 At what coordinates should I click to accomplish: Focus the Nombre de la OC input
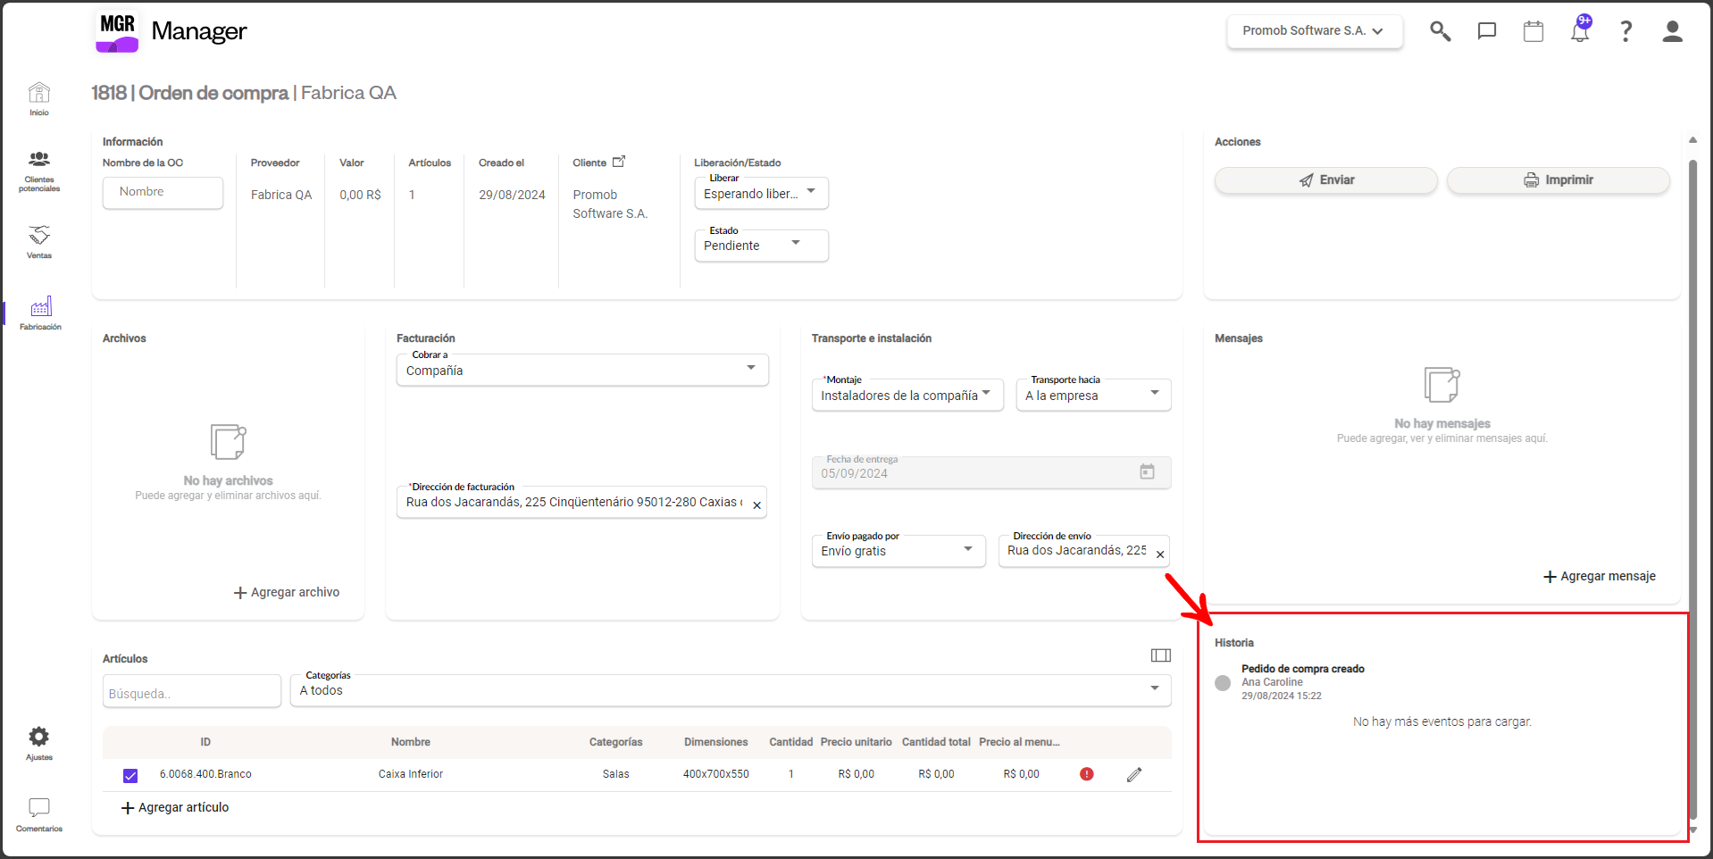click(x=163, y=193)
